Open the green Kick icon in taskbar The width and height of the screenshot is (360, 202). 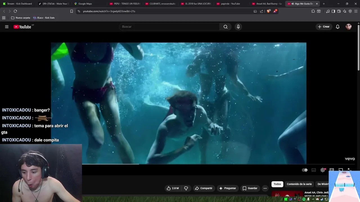coord(286,199)
